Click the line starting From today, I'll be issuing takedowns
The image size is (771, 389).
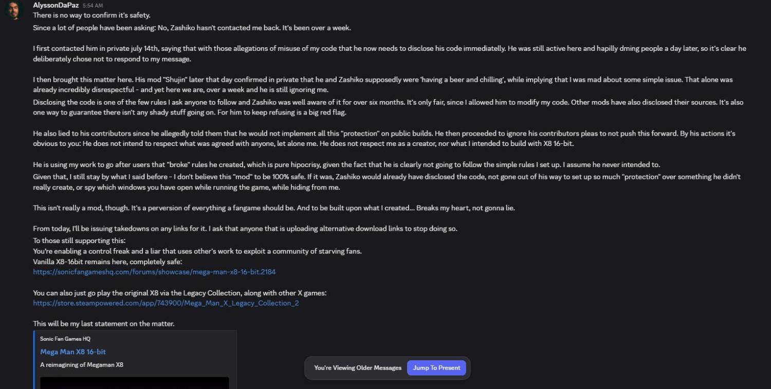245,229
